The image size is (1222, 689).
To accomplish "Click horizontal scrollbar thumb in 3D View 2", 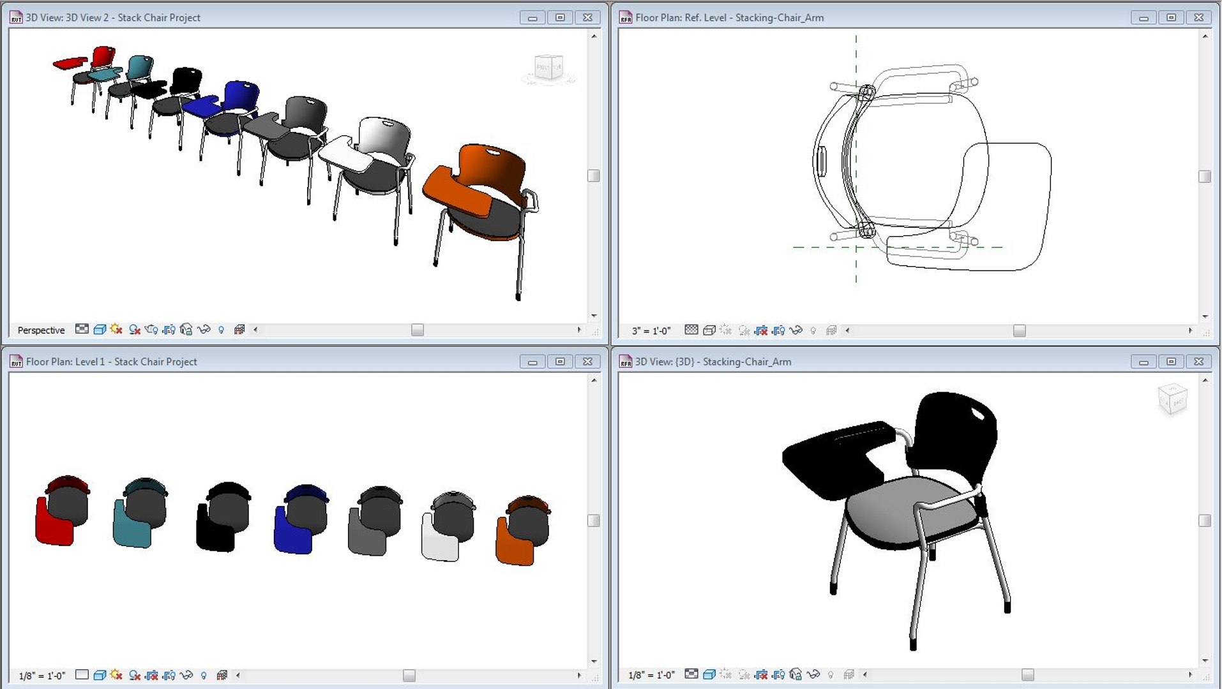I will 418,330.
